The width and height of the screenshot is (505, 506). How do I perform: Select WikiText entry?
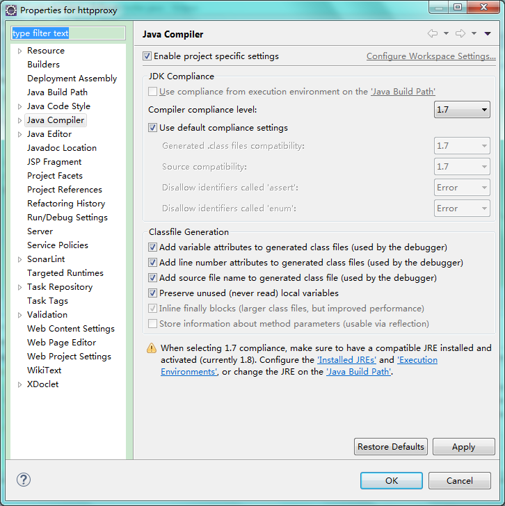(x=45, y=370)
